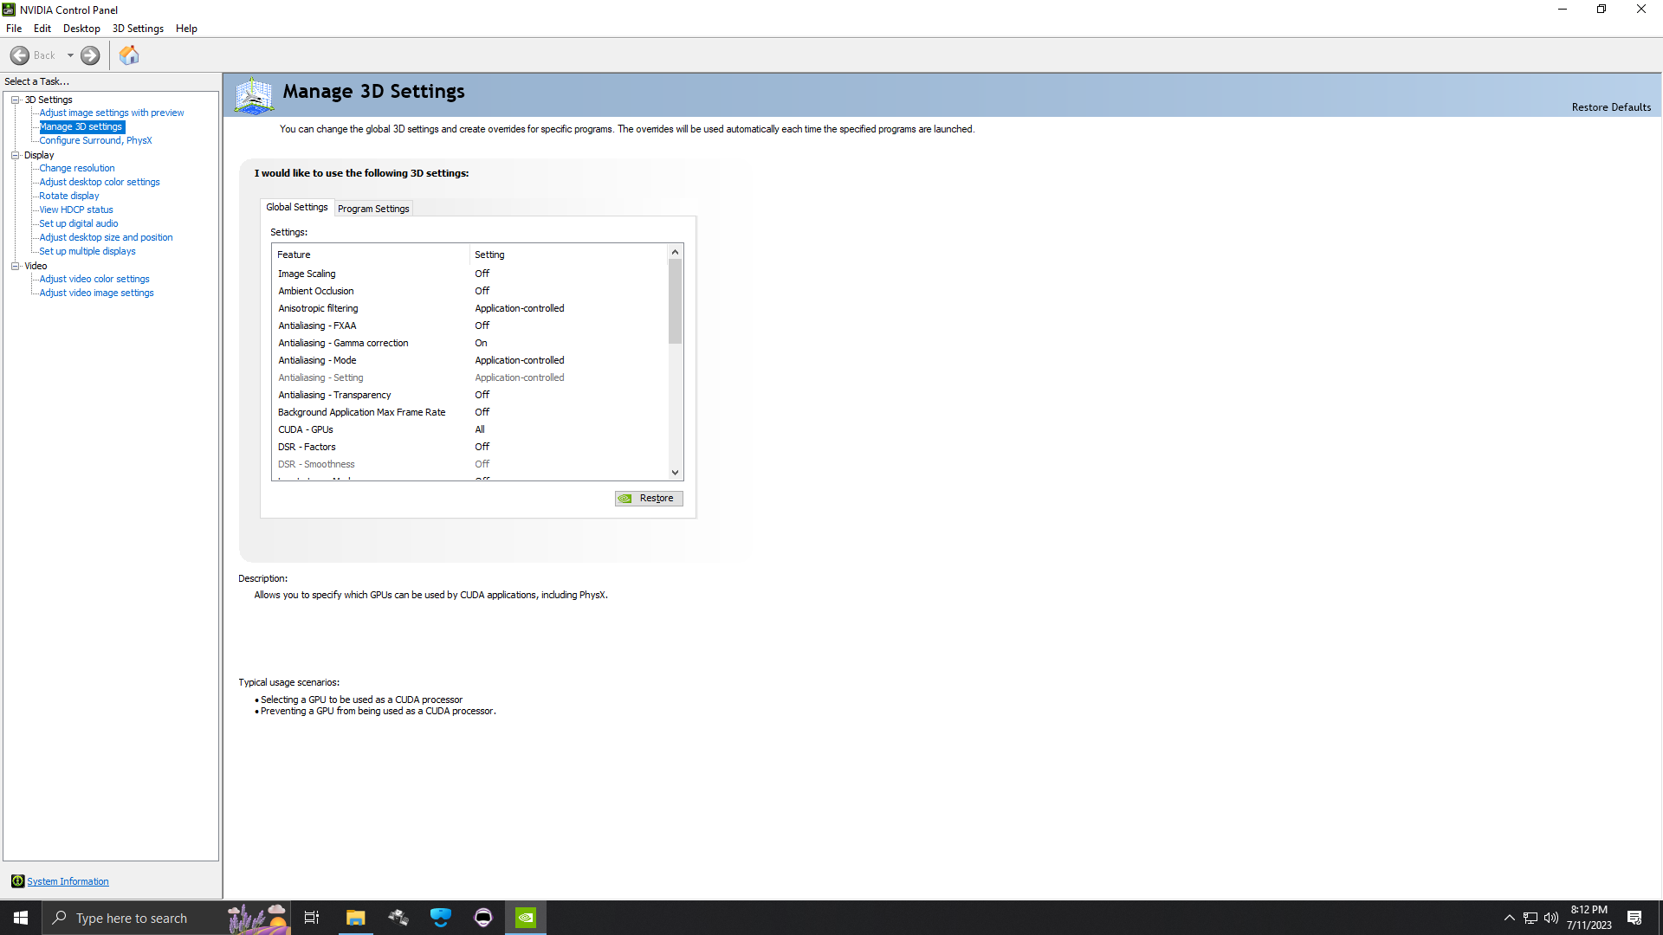Click the Back arrow icon
The image size is (1663, 935).
tap(20, 55)
